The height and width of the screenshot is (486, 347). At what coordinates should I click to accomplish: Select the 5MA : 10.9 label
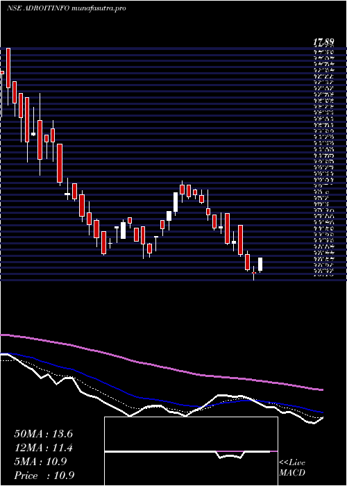[x=40, y=462]
